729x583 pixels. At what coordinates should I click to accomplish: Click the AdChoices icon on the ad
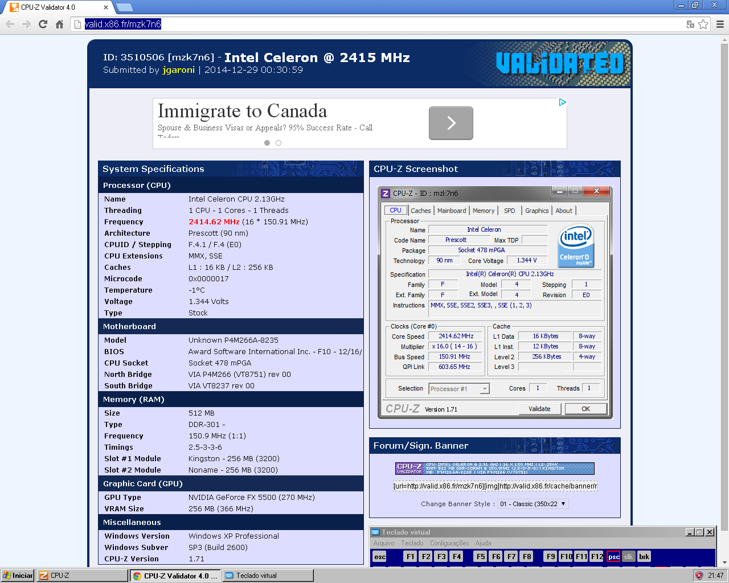click(x=562, y=102)
